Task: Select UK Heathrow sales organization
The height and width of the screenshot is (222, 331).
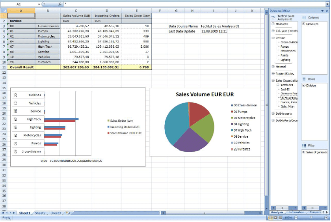Action: tap(289, 98)
